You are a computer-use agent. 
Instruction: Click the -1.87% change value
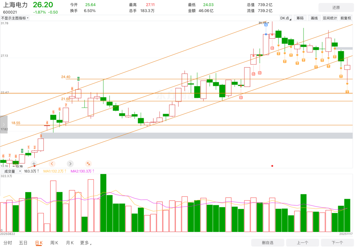(x=39, y=12)
